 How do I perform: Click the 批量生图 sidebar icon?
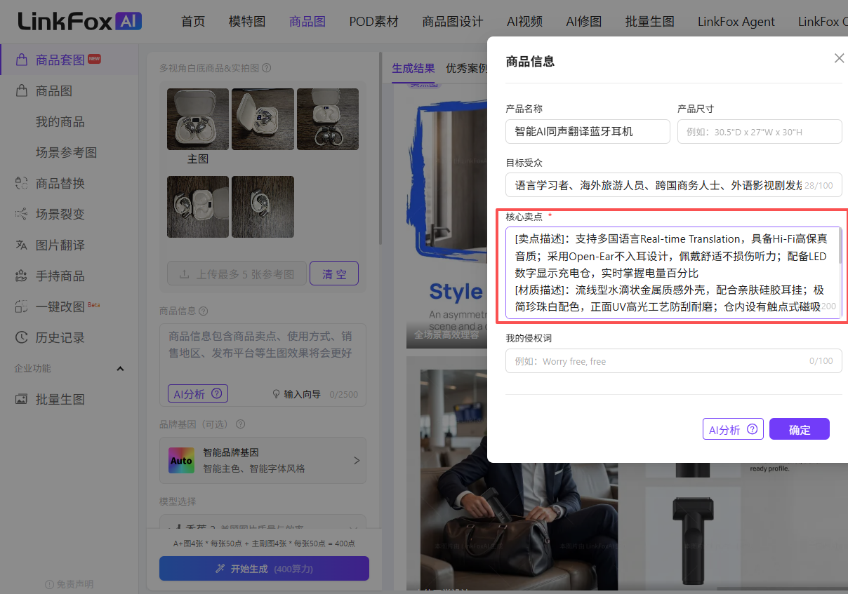pos(22,399)
